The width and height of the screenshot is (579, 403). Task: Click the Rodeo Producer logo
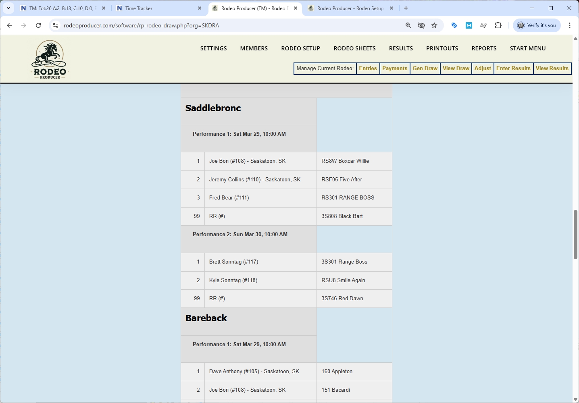[x=49, y=59]
